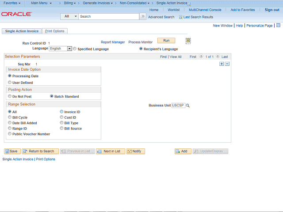
Task: Click the Business Unit field USCSP
Action: pos(178,105)
